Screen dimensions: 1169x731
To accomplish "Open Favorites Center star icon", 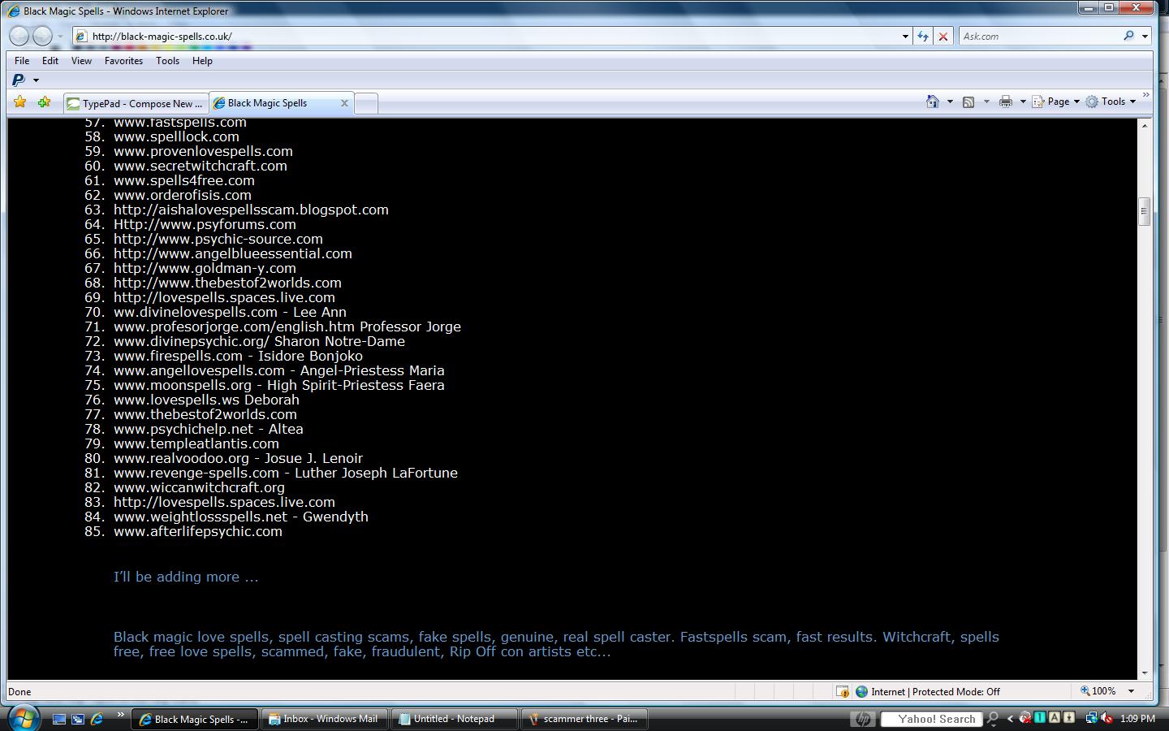I will [20, 102].
